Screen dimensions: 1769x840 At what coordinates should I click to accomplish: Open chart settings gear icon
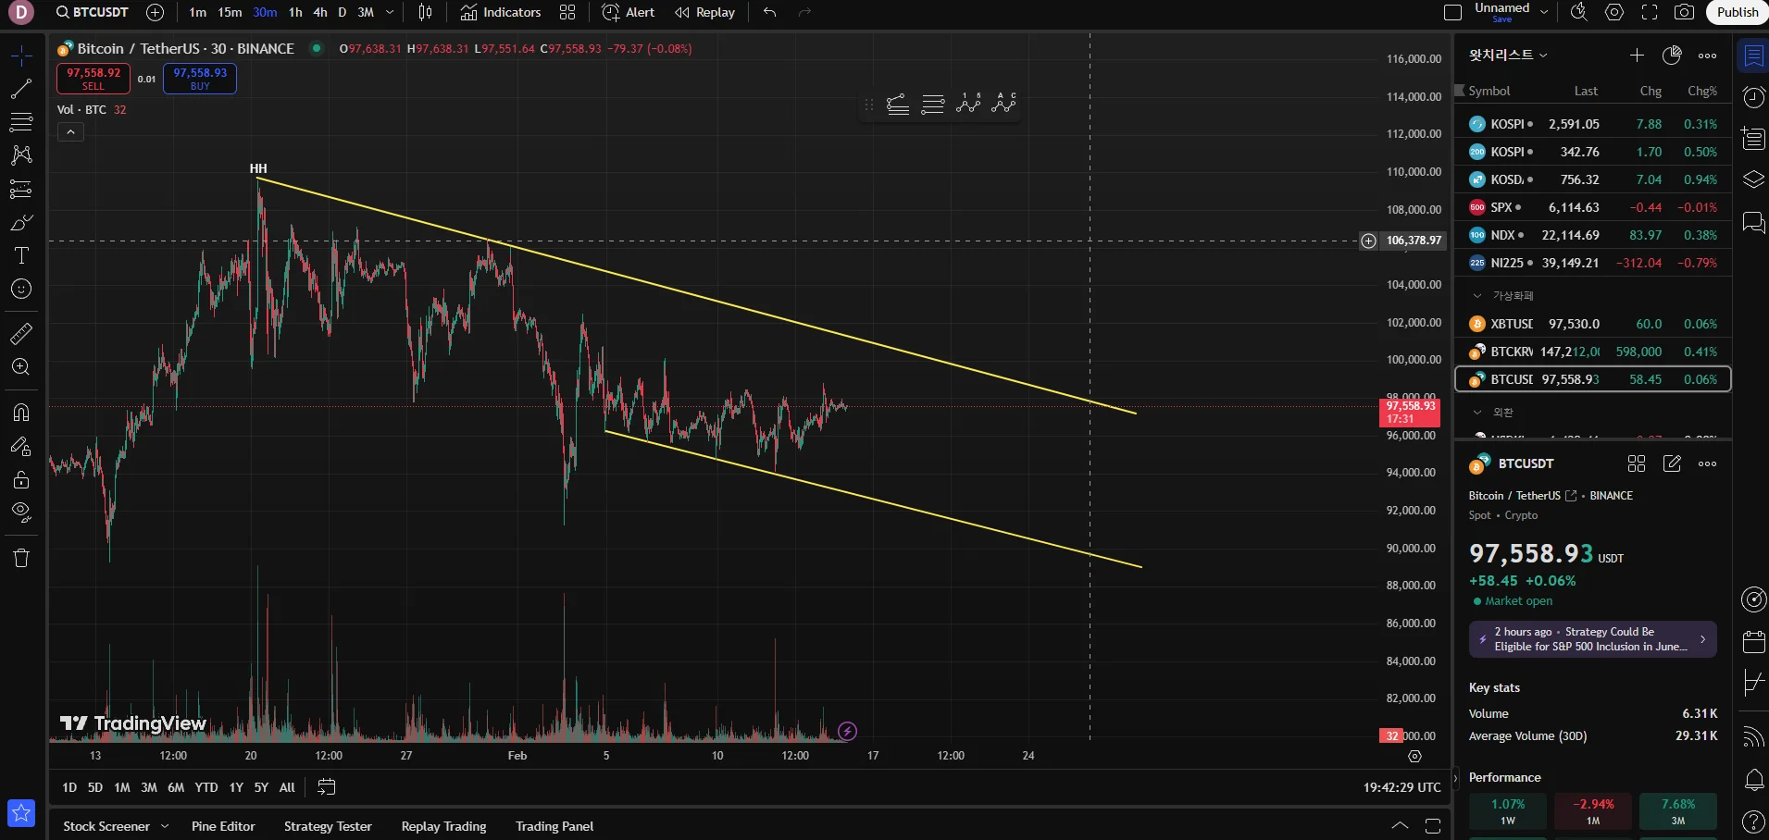[x=1614, y=13]
